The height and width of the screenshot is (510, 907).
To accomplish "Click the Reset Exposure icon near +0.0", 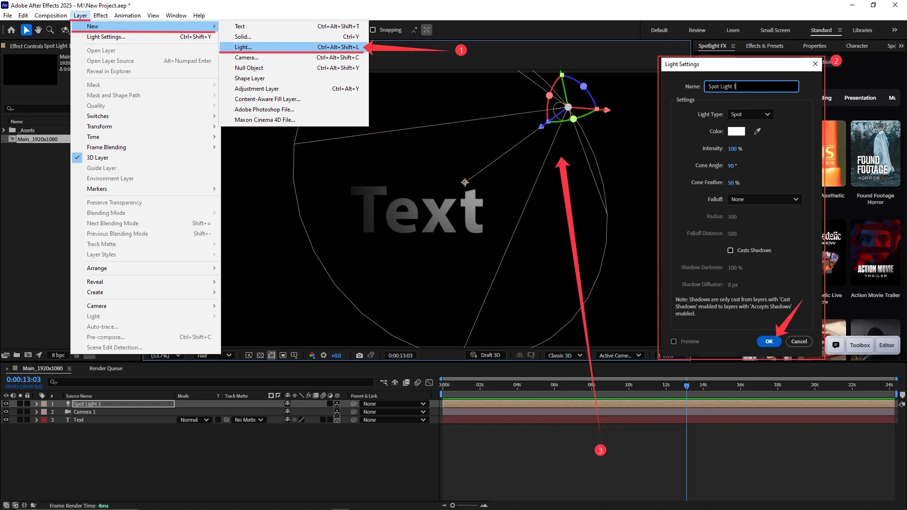I will [x=324, y=355].
